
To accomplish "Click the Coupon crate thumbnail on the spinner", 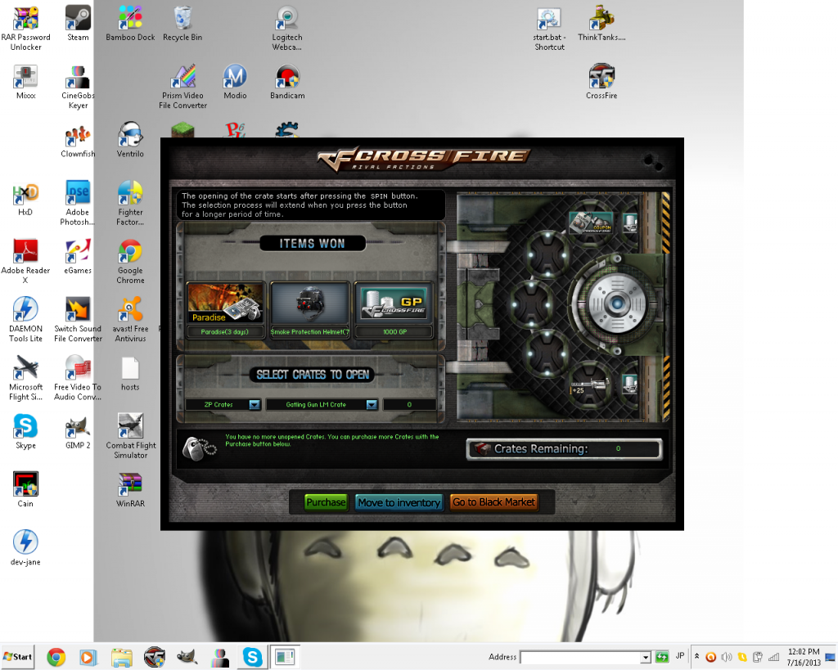I will point(591,222).
